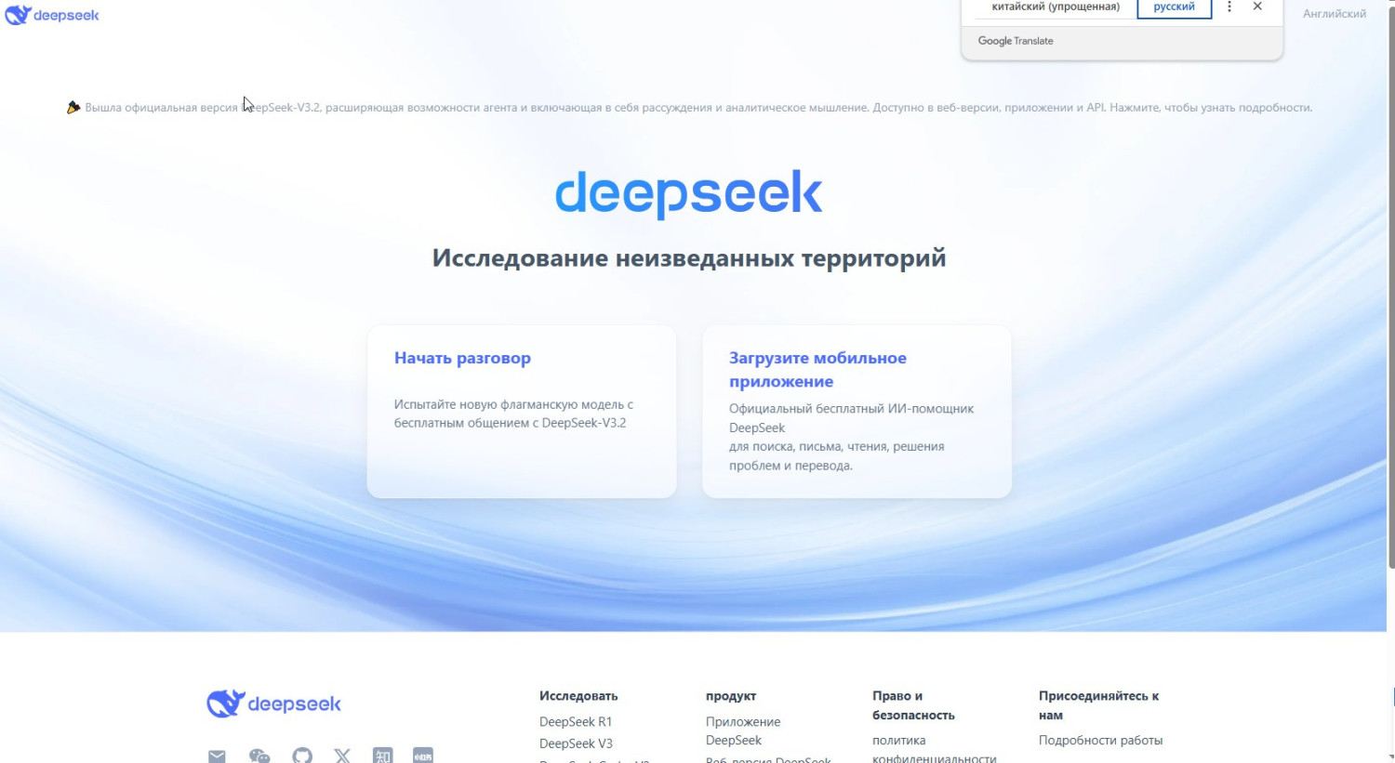Open Google Translate three-dot options menu
This screenshot has width=1395, height=763.
pos(1229,7)
